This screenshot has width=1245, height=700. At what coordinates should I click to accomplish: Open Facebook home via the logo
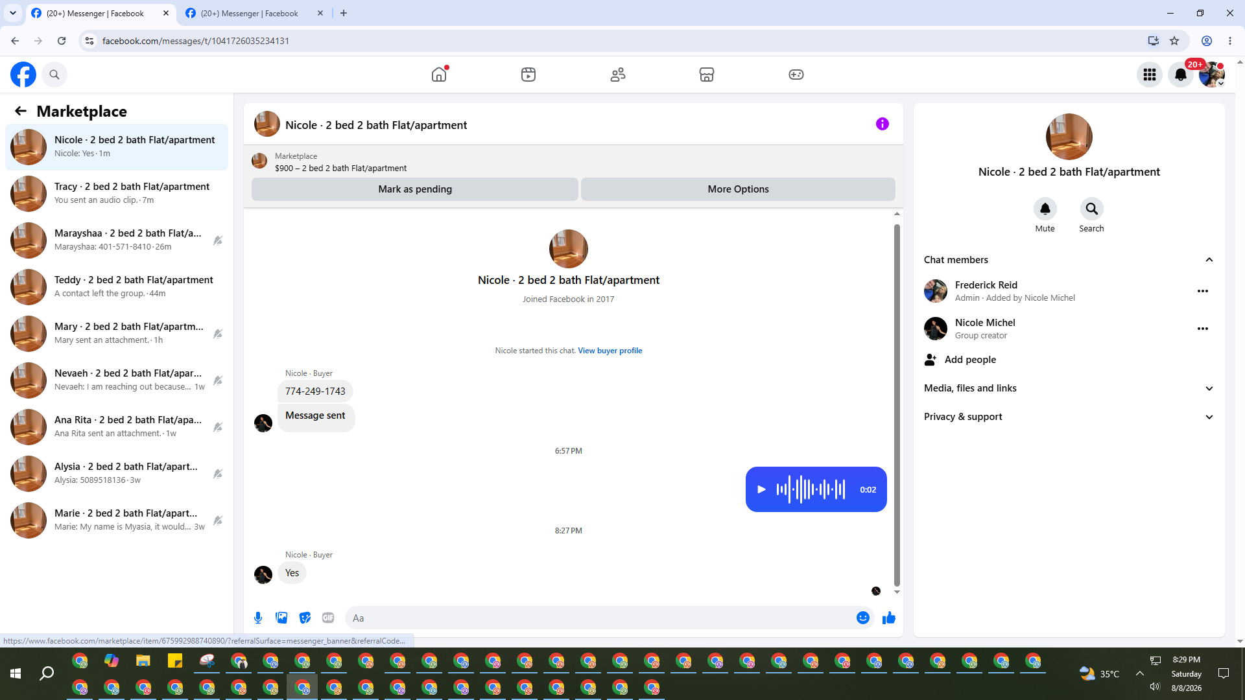pos(23,75)
